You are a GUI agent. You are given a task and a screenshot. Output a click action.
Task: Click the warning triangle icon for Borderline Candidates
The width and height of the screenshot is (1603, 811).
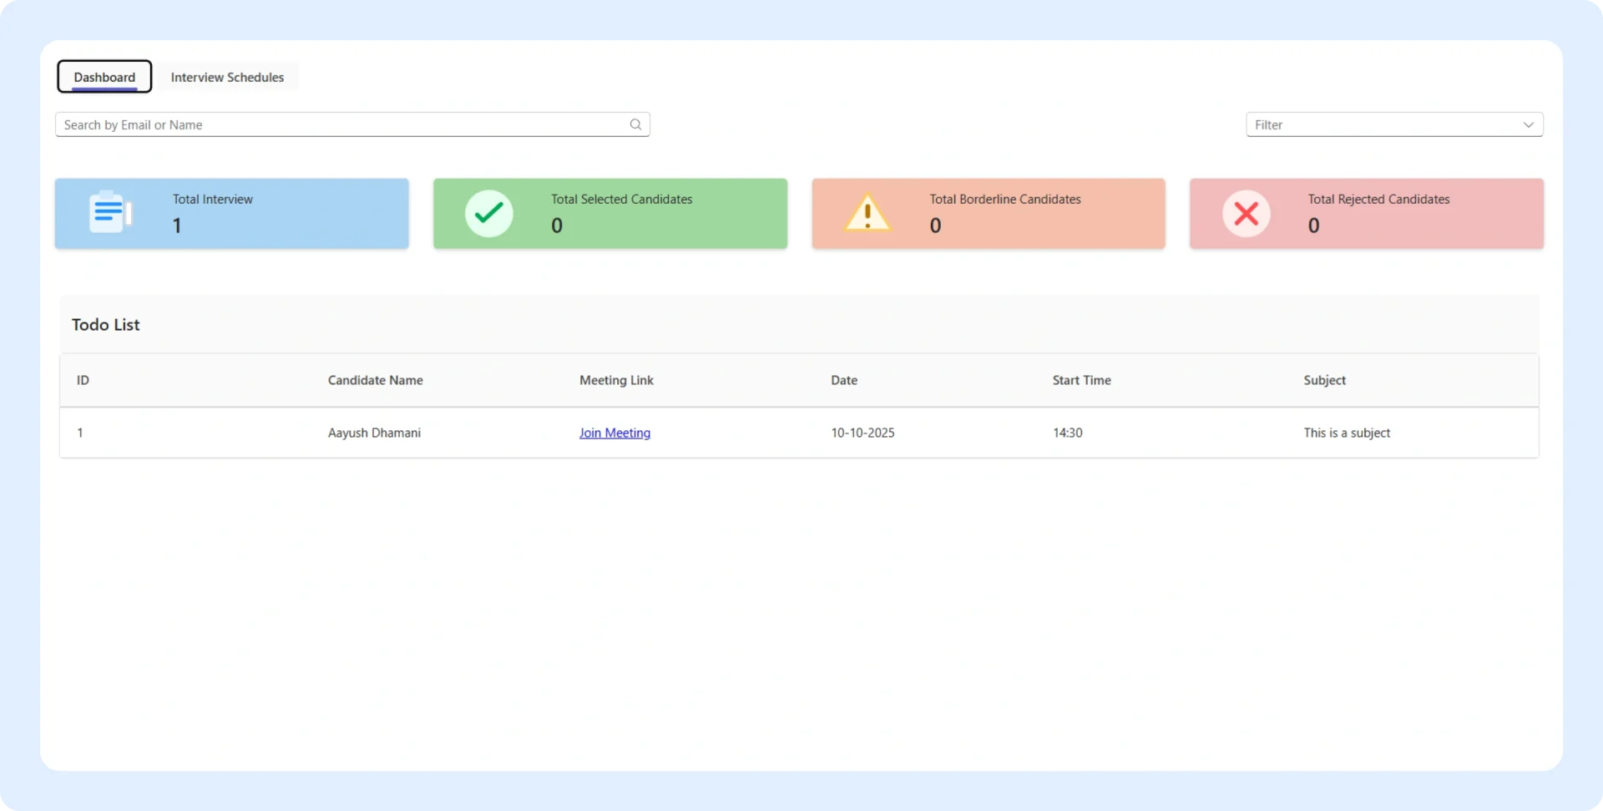[x=867, y=213]
